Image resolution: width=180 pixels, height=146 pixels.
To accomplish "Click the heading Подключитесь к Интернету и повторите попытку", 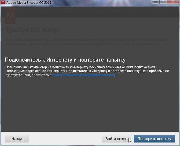I will pyautogui.click(x=65, y=60).
